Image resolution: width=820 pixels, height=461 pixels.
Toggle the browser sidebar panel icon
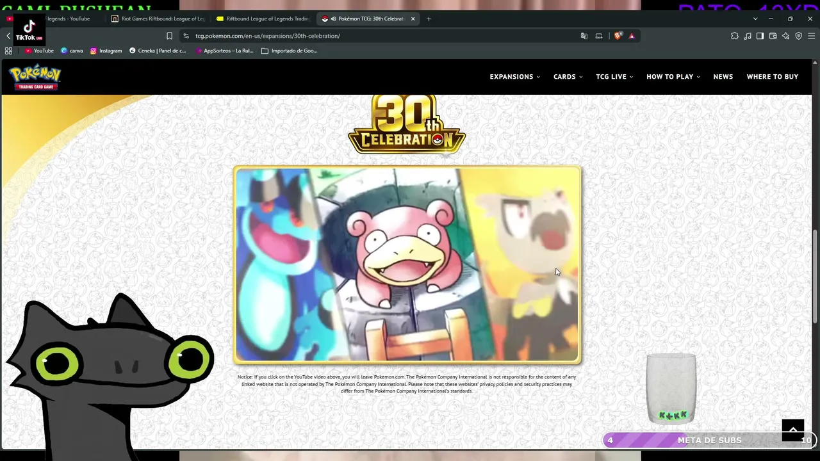(760, 36)
